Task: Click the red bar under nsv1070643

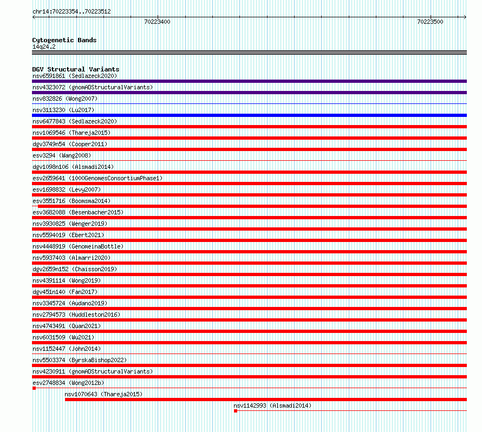Action: (266, 400)
